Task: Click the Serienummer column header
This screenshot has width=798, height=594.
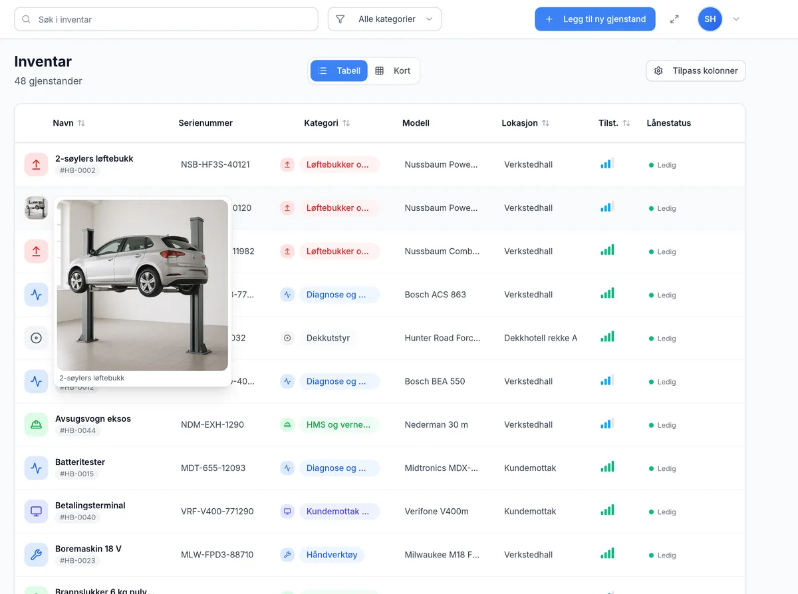Action: [x=205, y=123]
